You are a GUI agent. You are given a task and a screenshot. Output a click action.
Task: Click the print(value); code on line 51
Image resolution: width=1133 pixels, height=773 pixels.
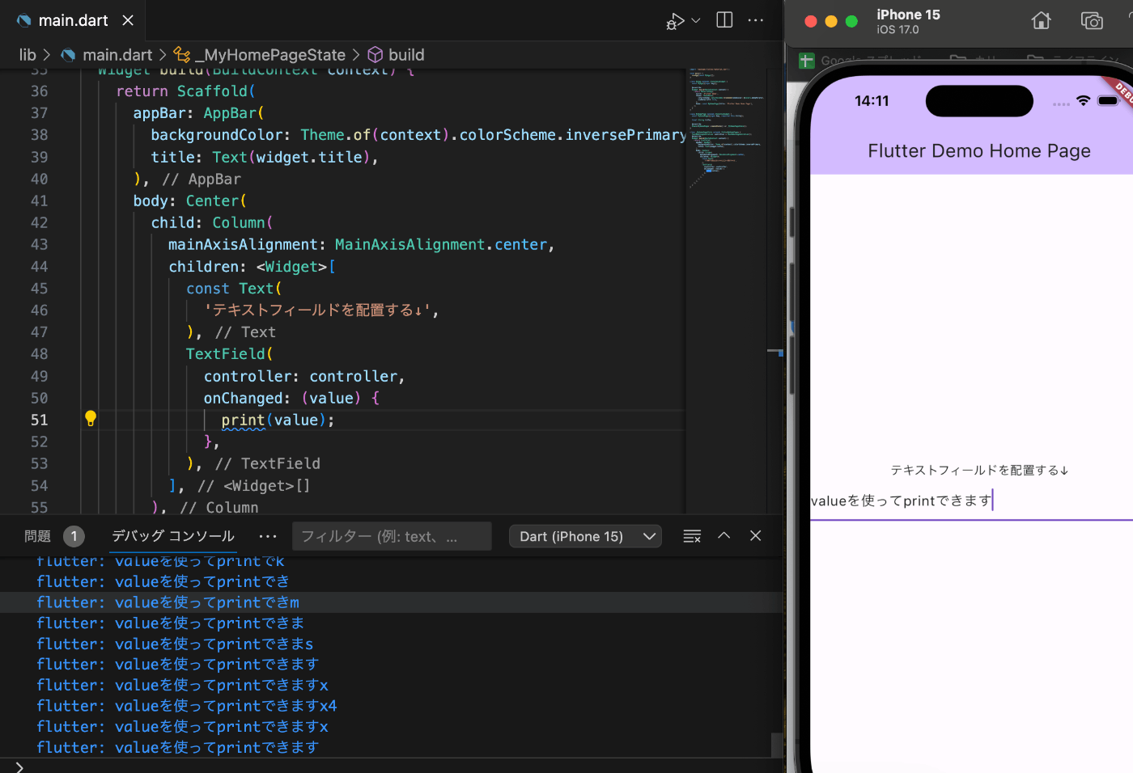pos(278,420)
